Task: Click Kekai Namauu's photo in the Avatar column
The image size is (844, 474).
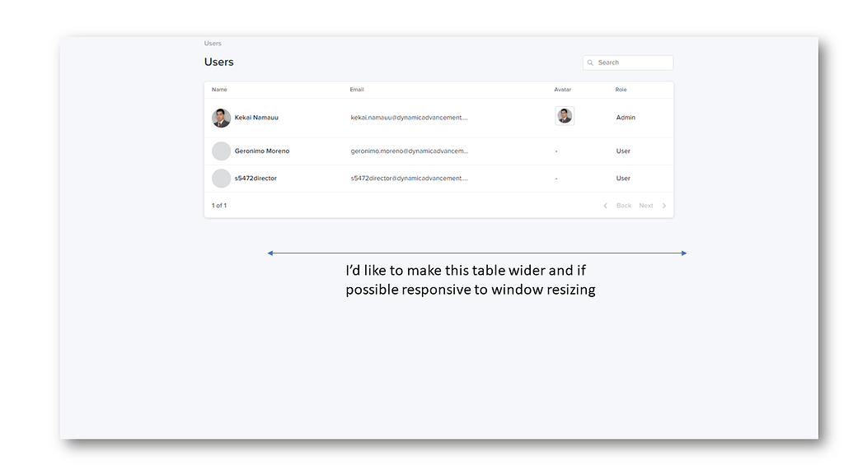Action: (564, 115)
